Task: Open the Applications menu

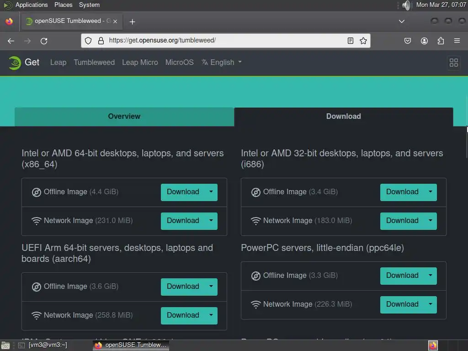Action: pyautogui.click(x=32, y=5)
